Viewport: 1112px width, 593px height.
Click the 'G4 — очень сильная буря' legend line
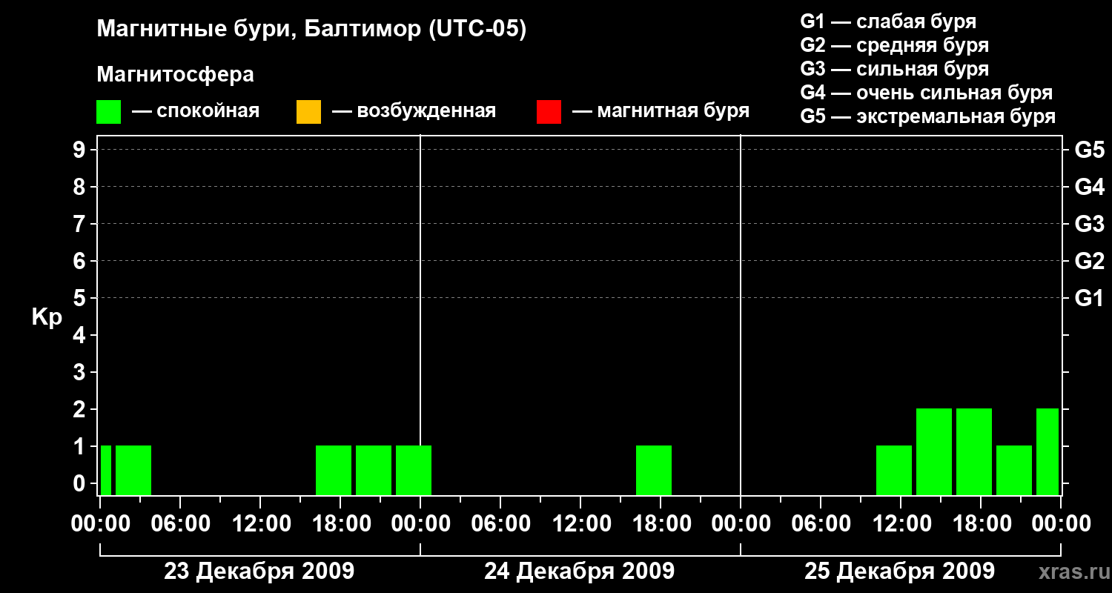(x=927, y=93)
